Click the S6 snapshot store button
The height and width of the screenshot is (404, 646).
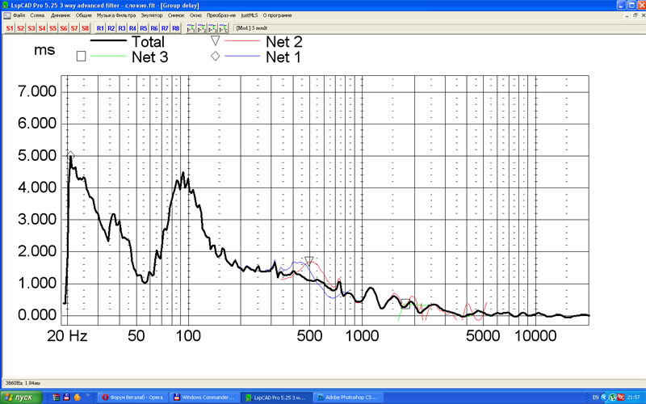click(x=64, y=28)
